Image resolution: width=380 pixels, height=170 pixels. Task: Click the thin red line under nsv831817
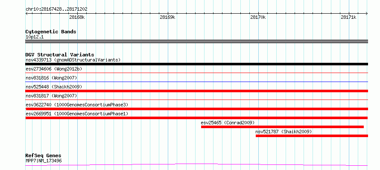click(196, 100)
